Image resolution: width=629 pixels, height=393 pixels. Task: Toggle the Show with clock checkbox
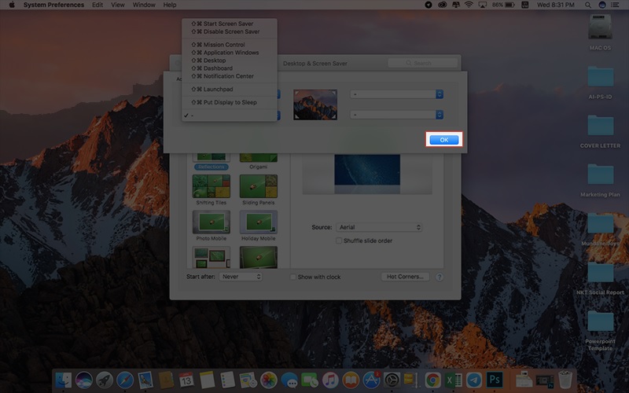pyautogui.click(x=294, y=277)
